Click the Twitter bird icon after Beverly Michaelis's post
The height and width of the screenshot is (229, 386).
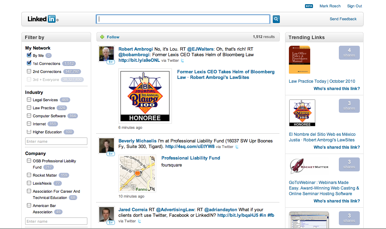pyautogui.click(x=237, y=147)
